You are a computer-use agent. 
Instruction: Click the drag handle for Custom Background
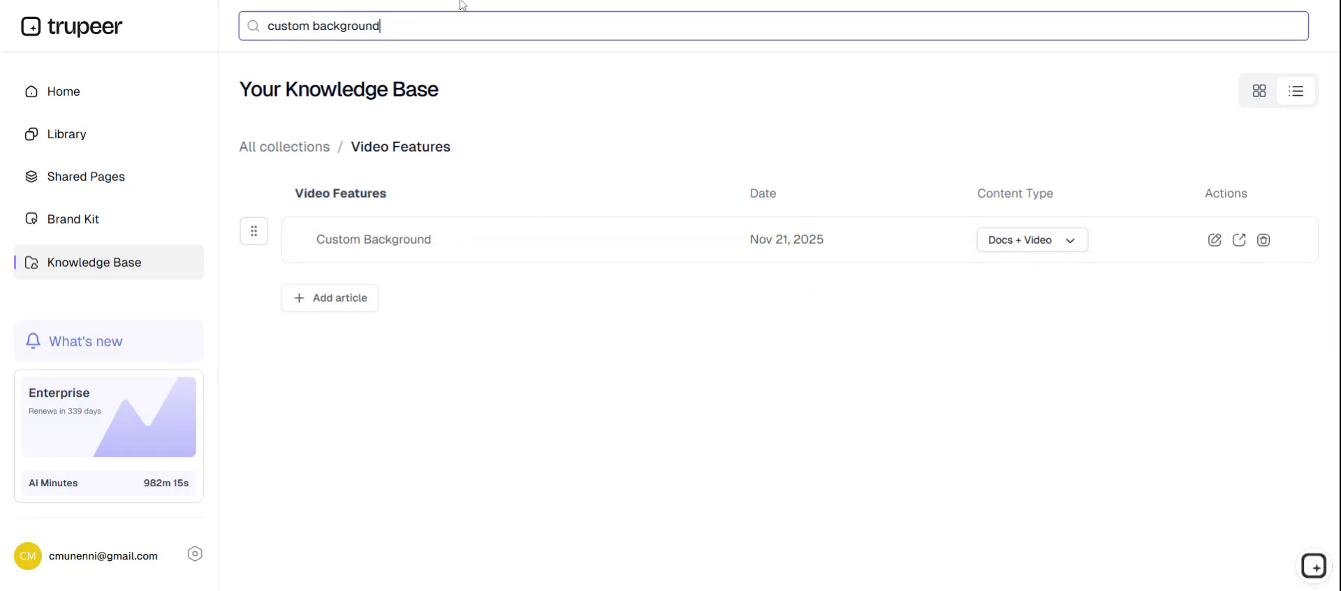254,231
